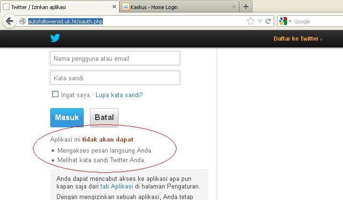Viewport: 343px width, 200px height.
Task: Open the URL history dropdown arrow
Action: [260, 21]
